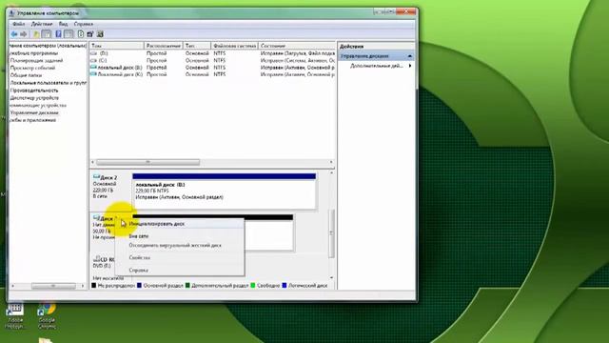609x343 pixels.
Task: Sort by the Том column header
Action: (x=117, y=46)
